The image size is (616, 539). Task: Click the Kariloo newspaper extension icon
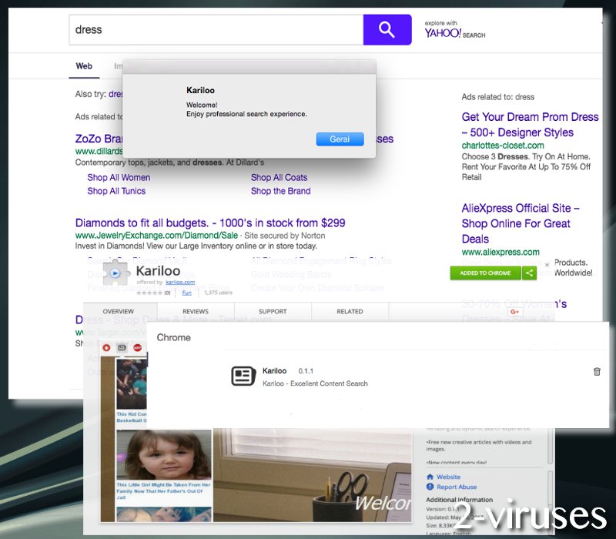(x=244, y=377)
